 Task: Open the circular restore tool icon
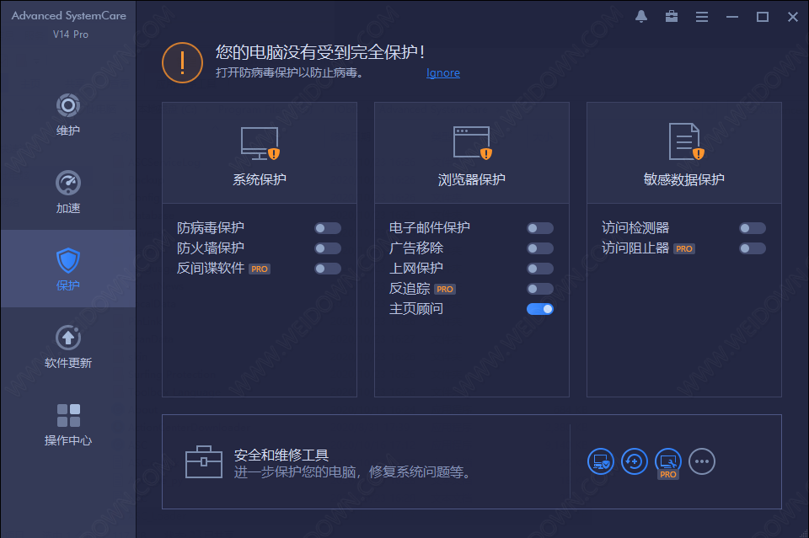pos(634,461)
